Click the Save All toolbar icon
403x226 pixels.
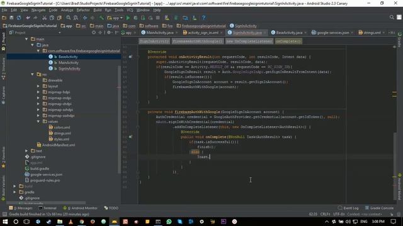[x=11, y=18]
